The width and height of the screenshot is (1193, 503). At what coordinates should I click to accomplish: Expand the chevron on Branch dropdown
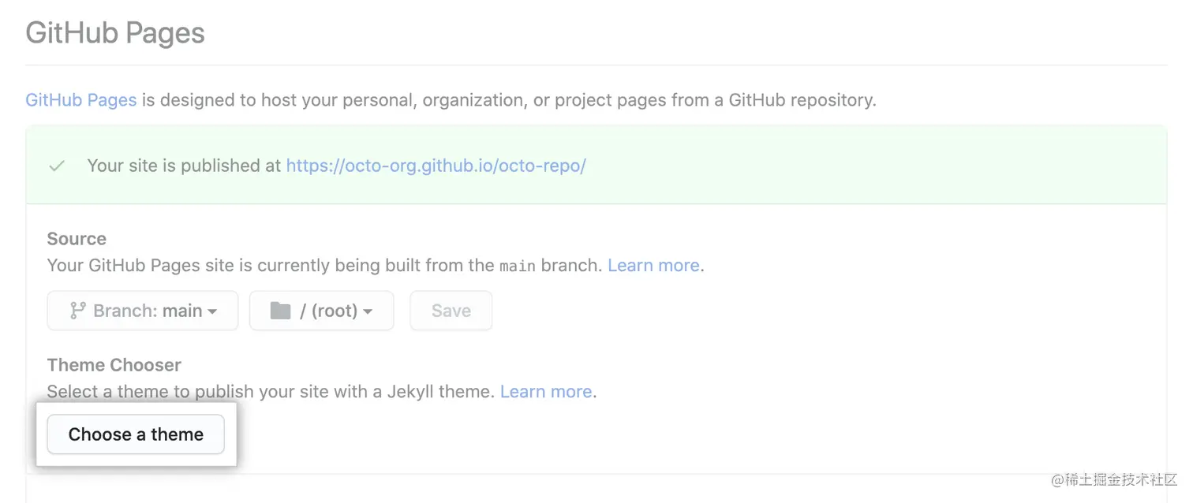(211, 311)
